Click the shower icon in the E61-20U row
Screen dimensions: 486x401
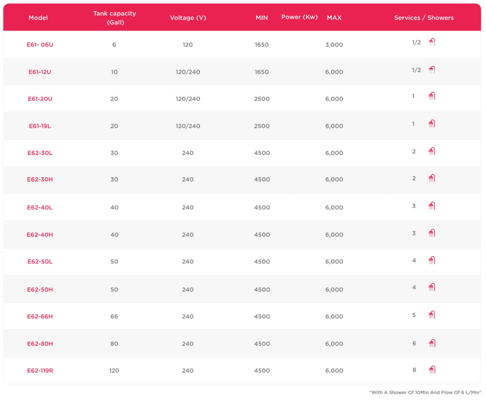coord(431,96)
